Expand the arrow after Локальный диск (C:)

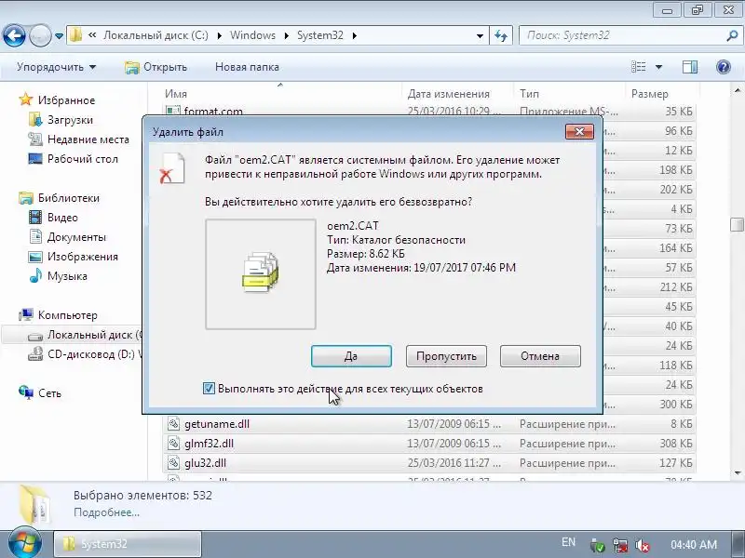click(x=220, y=35)
